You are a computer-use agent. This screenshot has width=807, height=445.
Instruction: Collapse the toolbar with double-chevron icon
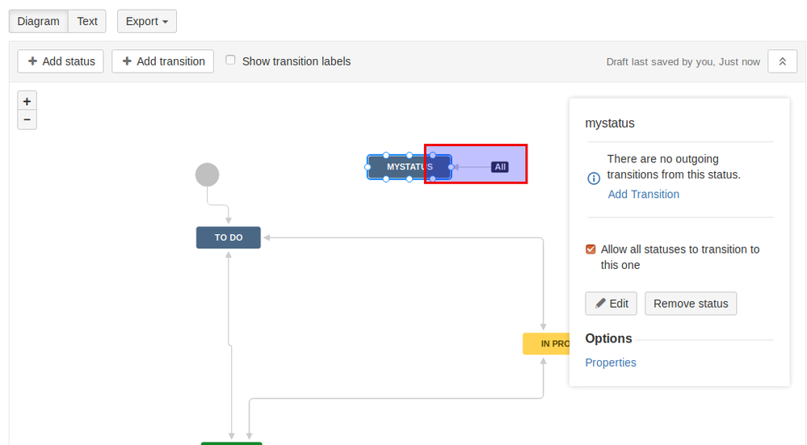click(x=782, y=61)
